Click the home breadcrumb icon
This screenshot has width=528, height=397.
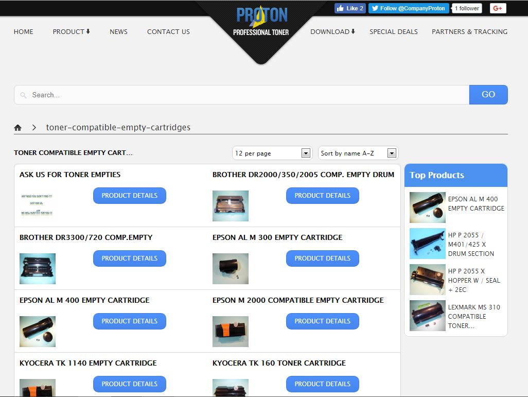18,127
